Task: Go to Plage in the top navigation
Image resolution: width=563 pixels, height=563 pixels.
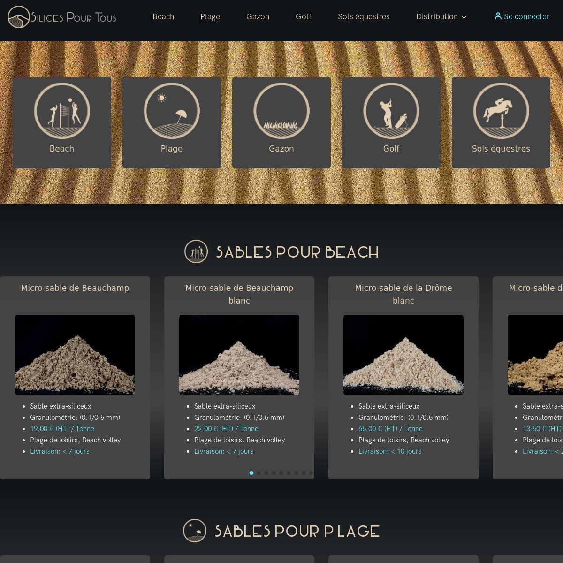Action: point(210,16)
